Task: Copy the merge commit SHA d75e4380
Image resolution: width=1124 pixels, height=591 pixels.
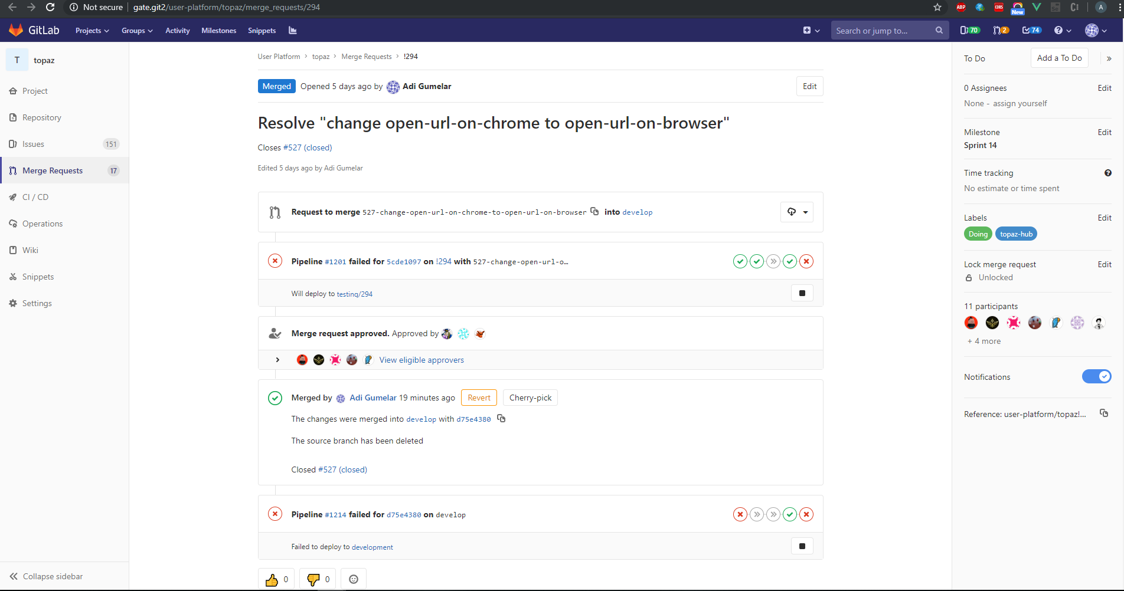Action: click(x=501, y=418)
